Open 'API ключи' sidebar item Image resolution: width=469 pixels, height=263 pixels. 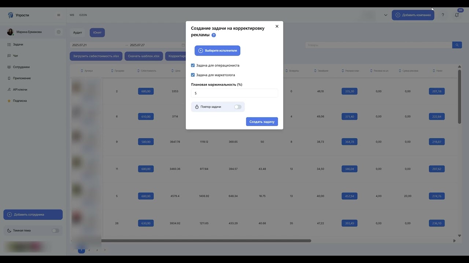click(20, 89)
